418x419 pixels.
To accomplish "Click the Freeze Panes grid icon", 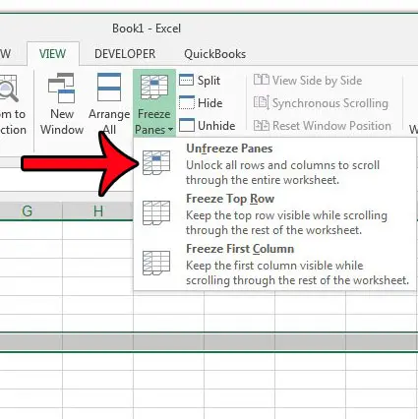I will [x=154, y=87].
